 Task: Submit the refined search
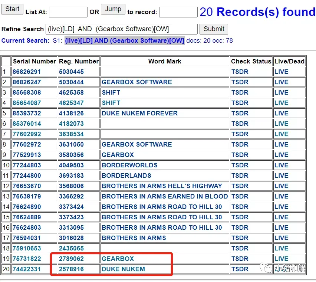tap(214, 29)
